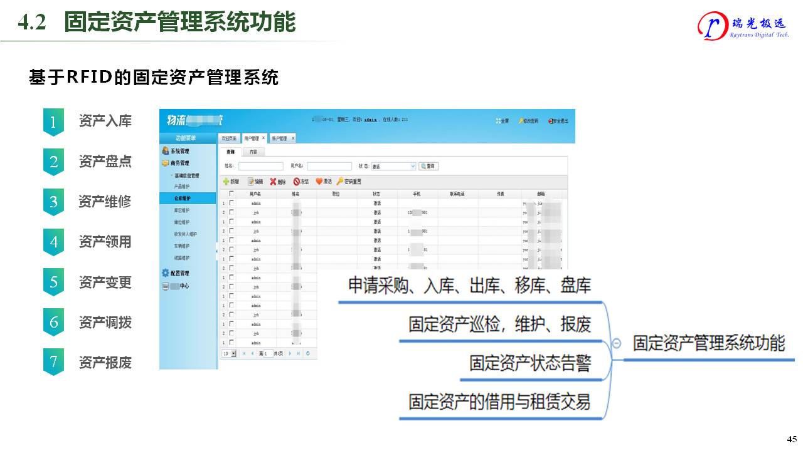Click the refresh icon in pagination bar
The image size is (803, 451).
[307, 354]
